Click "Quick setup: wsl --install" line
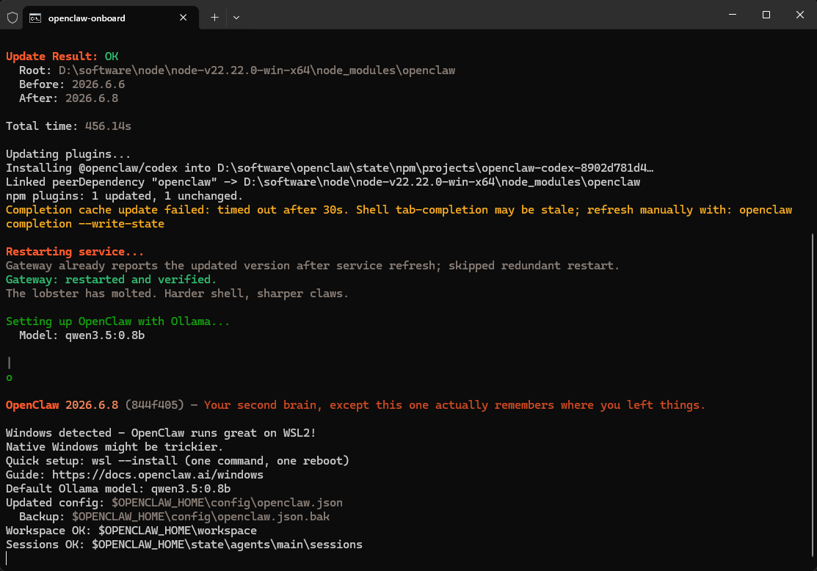 pyautogui.click(x=178, y=461)
